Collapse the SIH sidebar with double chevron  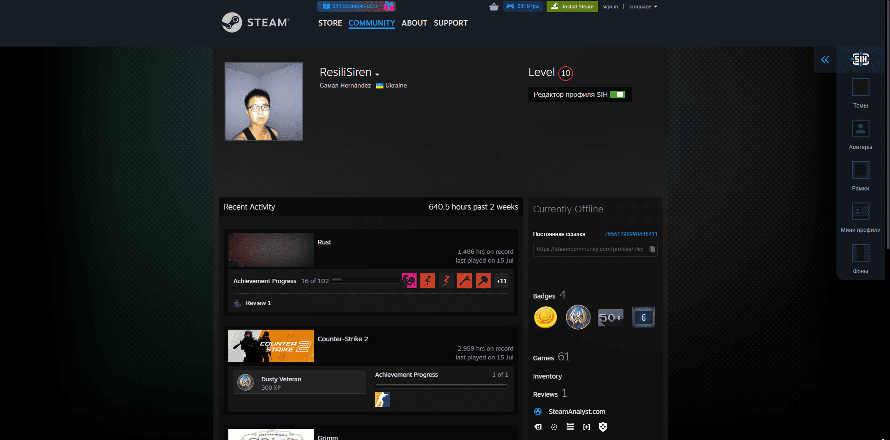tap(825, 60)
